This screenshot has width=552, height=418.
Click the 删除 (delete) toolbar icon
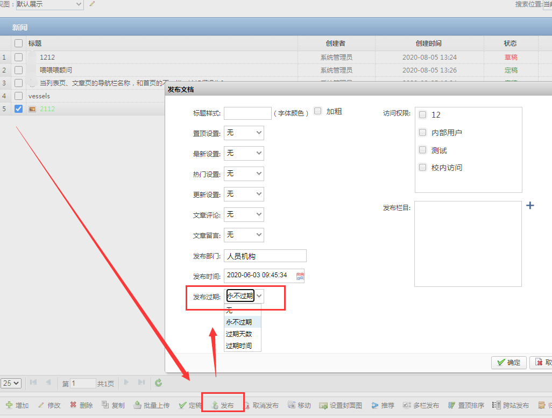click(73, 405)
